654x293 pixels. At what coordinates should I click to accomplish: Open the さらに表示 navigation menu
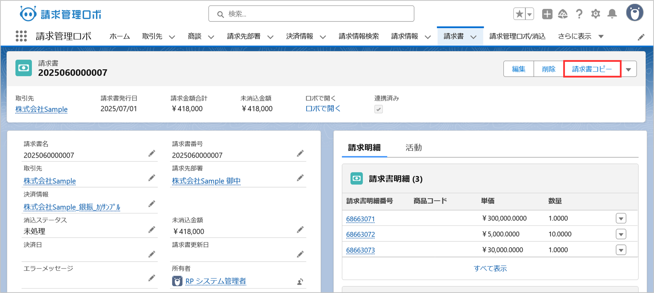[580, 36]
